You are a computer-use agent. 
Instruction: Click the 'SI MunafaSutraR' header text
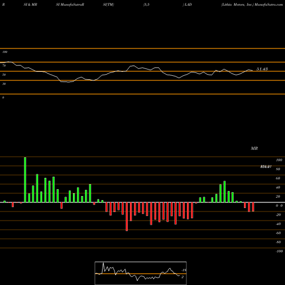70,5
